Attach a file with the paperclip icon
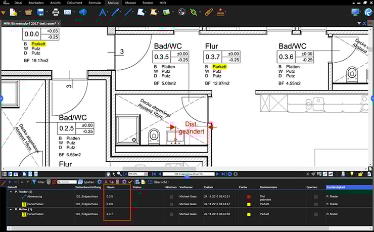 click(x=208, y=12)
